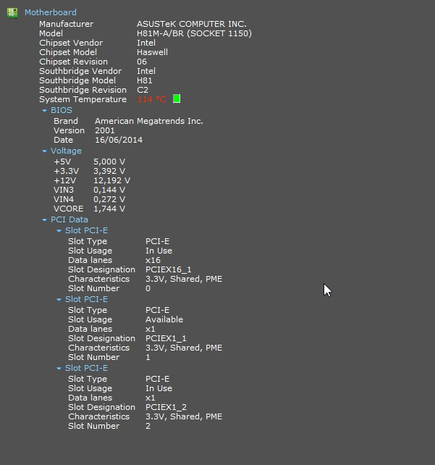This screenshot has width=435, height=465.
Task: Collapse the Slot PCI-E arrow above PCIEX1_1
Action: (59, 300)
